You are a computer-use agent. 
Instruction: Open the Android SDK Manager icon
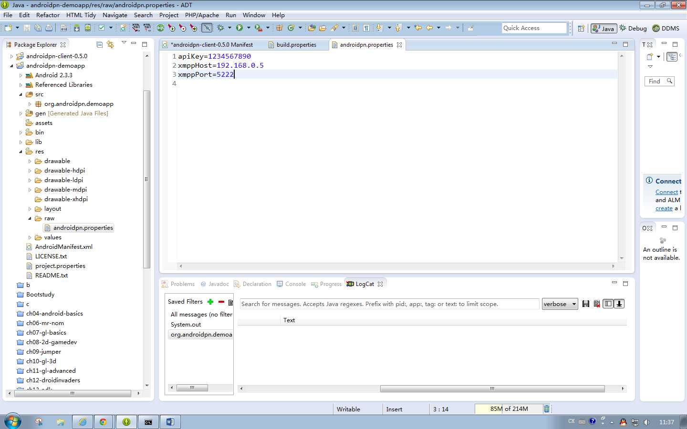point(76,28)
